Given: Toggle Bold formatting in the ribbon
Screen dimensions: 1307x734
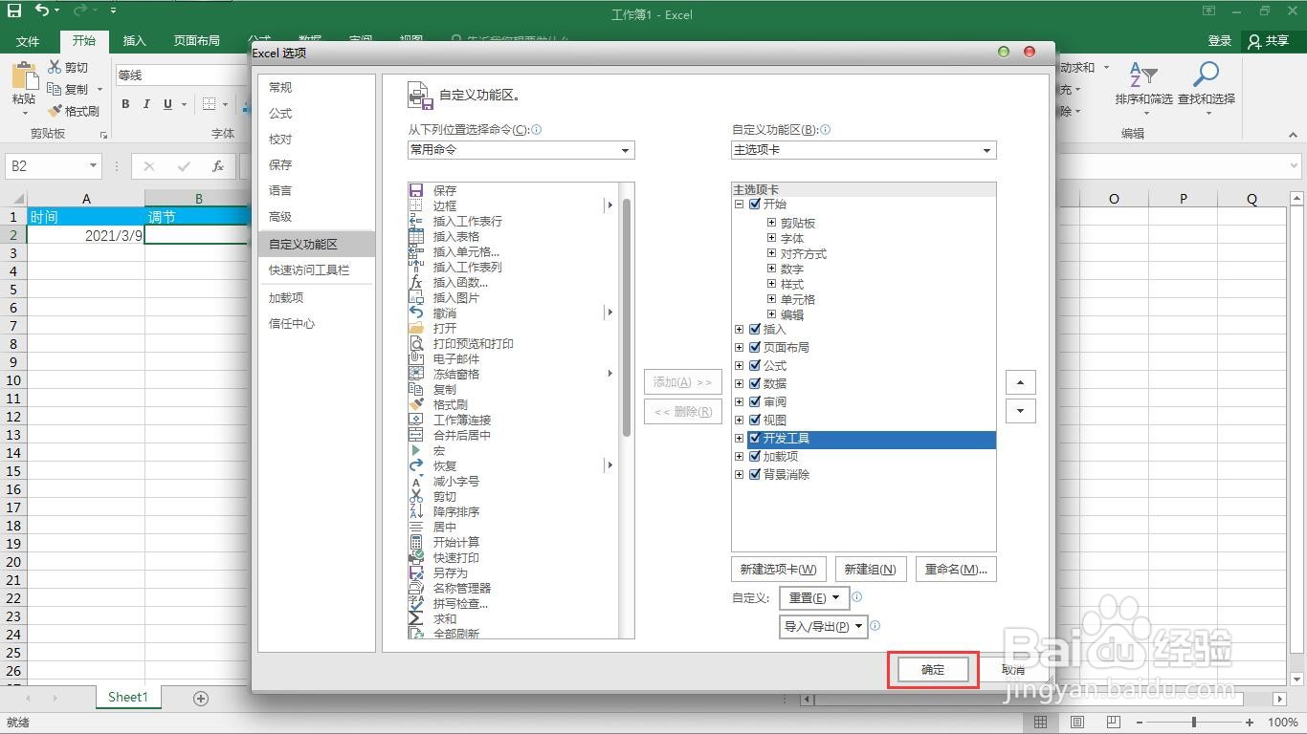Looking at the screenshot, I should point(125,104).
